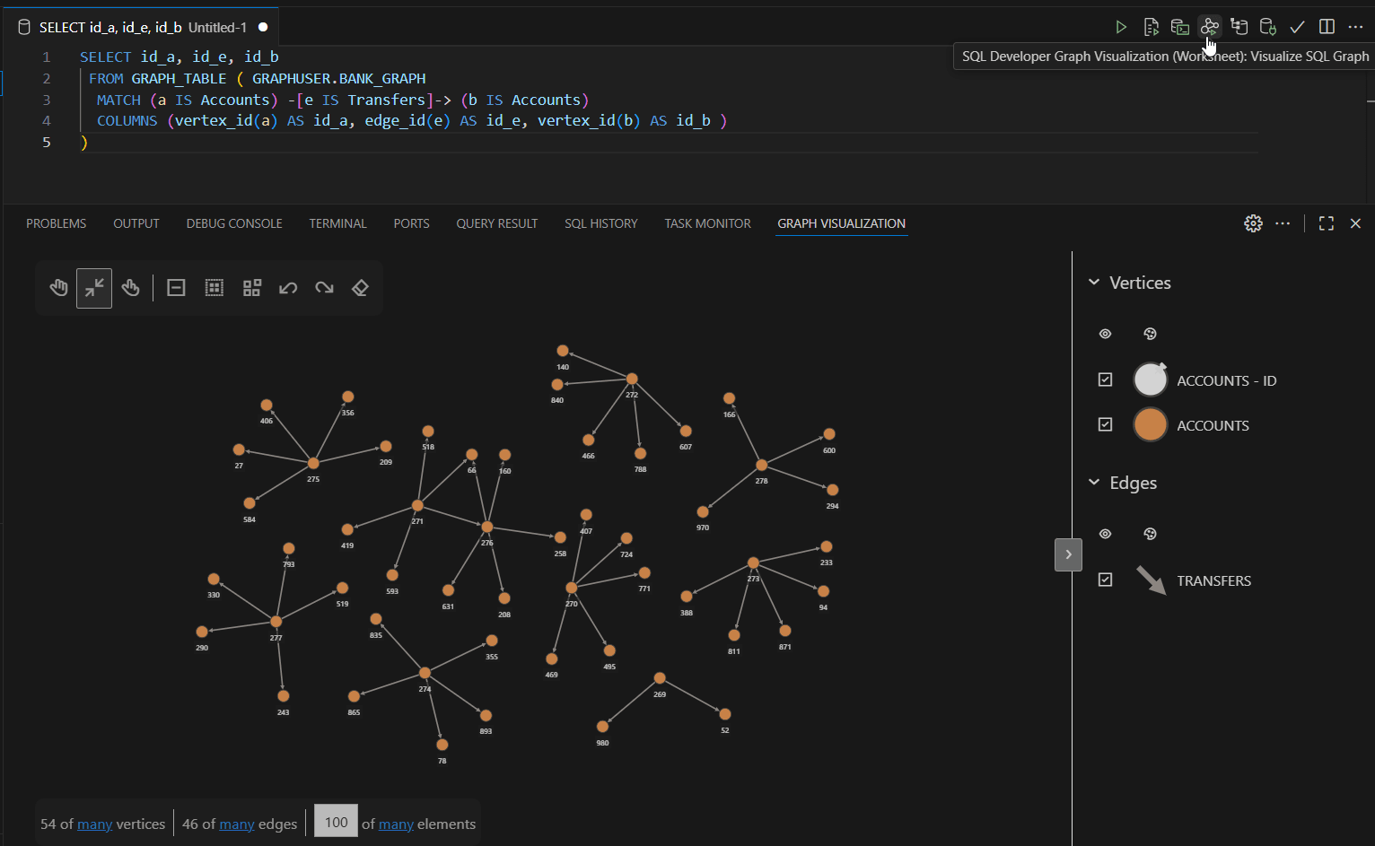Viewport: 1375px width, 846px height.
Task: Click the boxed minus icon in graph toolbar
Action: (176, 288)
